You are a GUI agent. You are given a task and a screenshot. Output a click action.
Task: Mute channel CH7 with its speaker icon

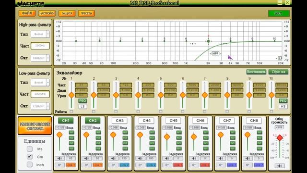click(x=221, y=158)
